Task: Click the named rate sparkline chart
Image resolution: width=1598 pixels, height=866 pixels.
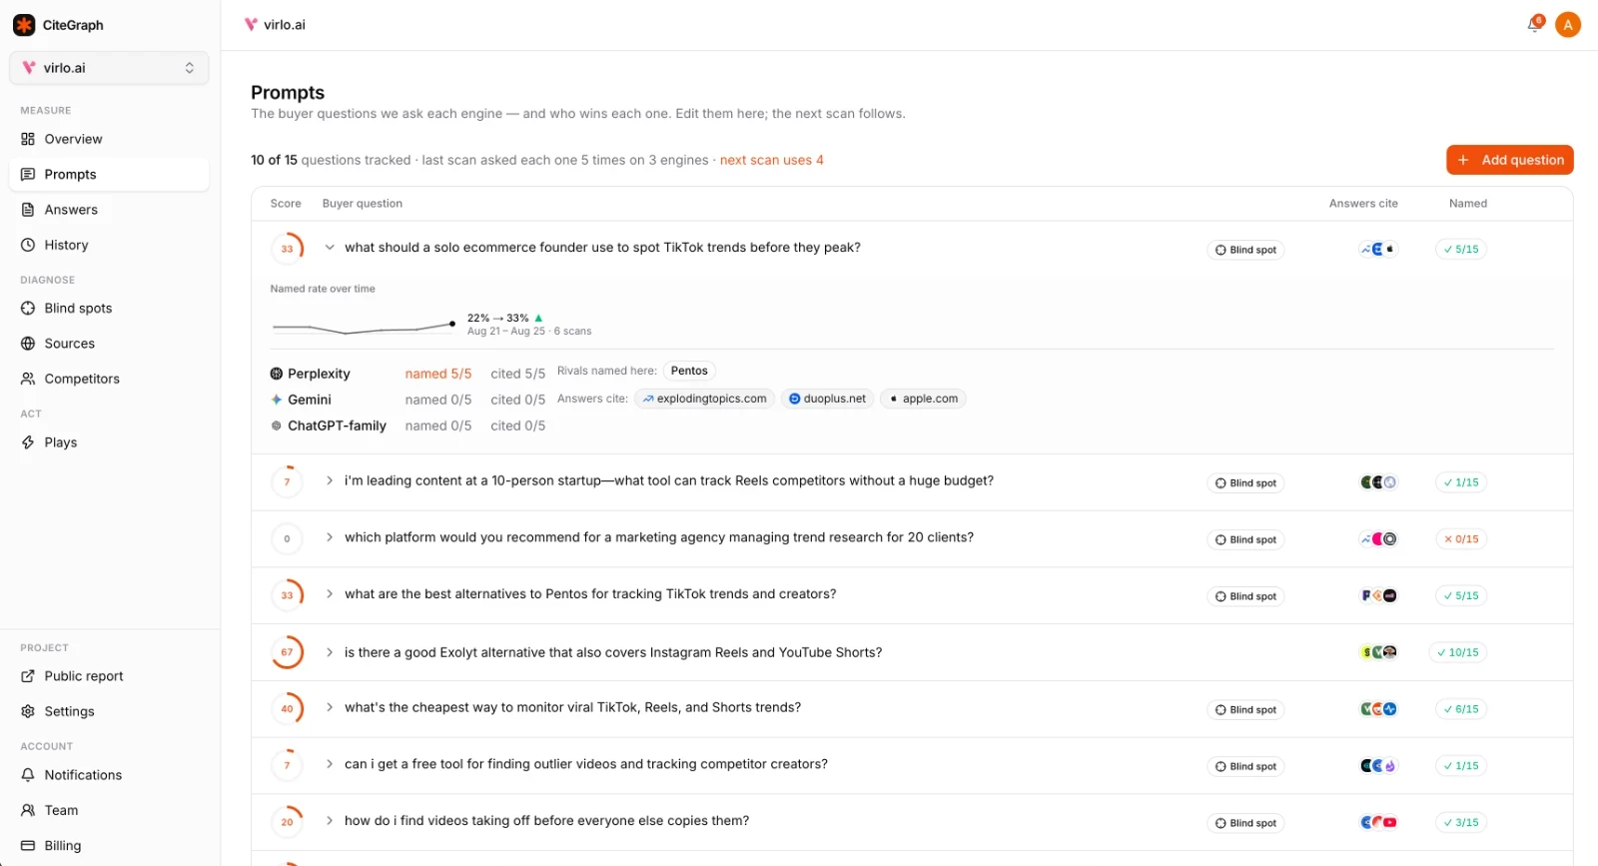Action: 365,326
